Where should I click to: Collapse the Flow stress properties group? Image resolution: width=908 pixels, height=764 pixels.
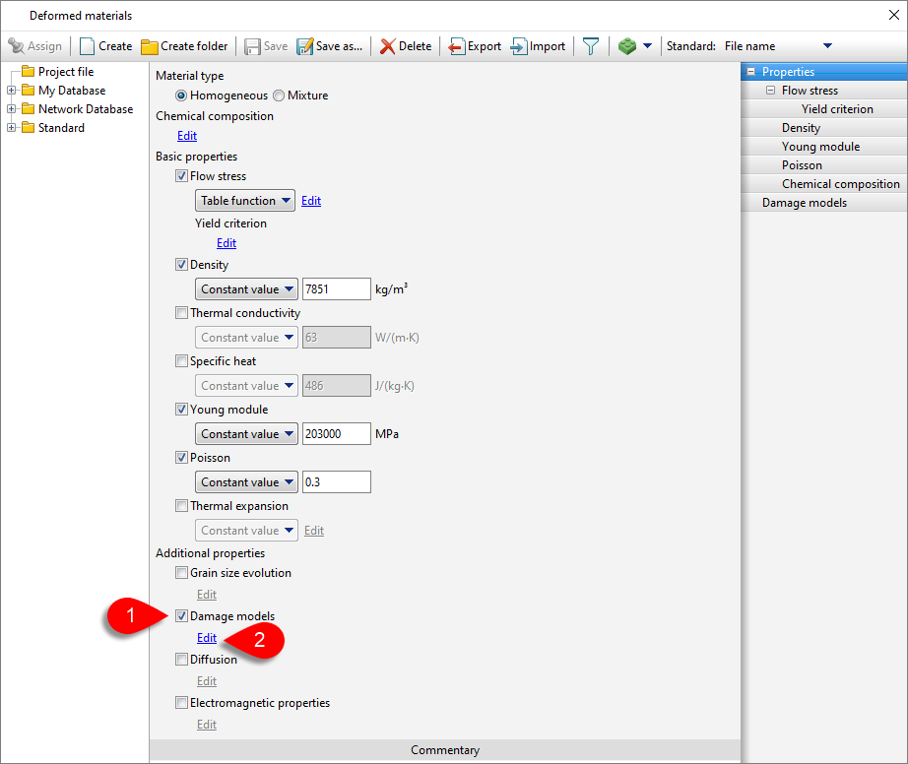click(x=771, y=90)
